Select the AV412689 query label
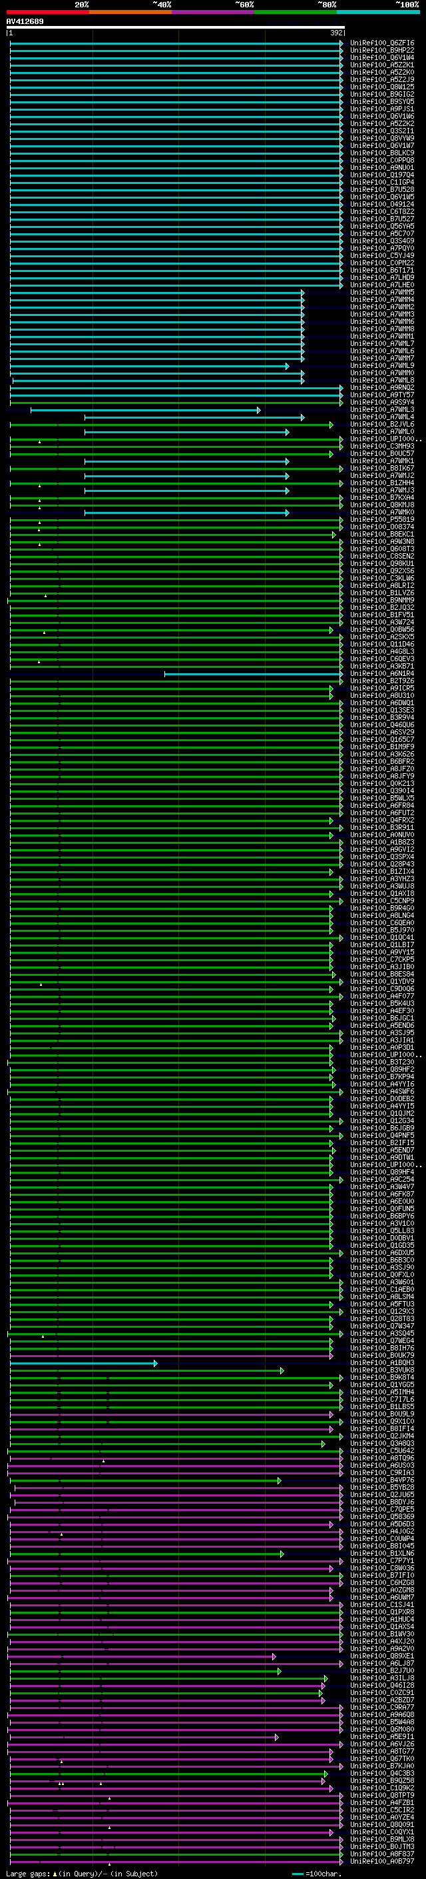The width and height of the screenshot is (426, 1879). (x=25, y=21)
